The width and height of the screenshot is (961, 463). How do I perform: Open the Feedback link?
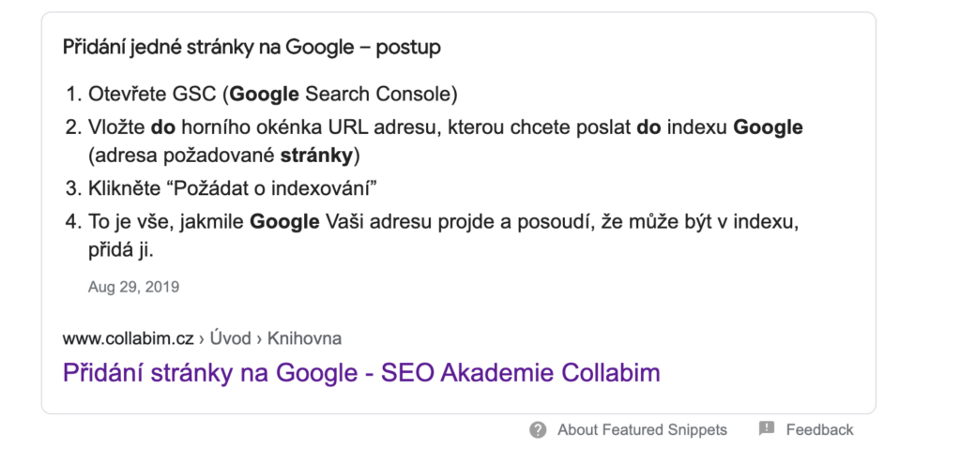(x=819, y=430)
